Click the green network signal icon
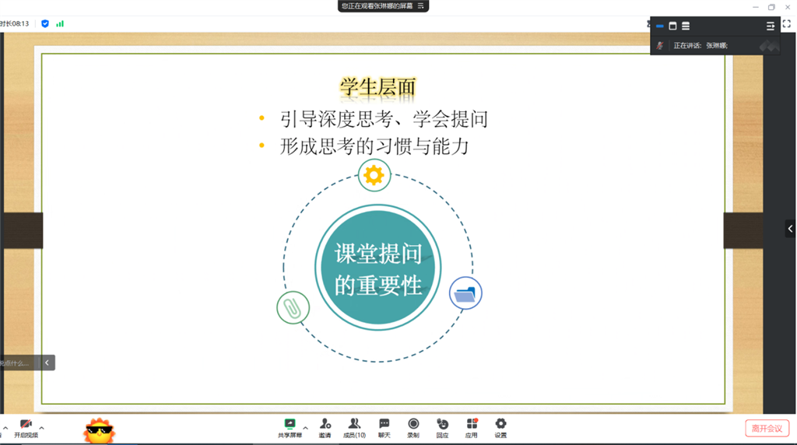Viewport: 797px width, 445px height. tap(60, 23)
